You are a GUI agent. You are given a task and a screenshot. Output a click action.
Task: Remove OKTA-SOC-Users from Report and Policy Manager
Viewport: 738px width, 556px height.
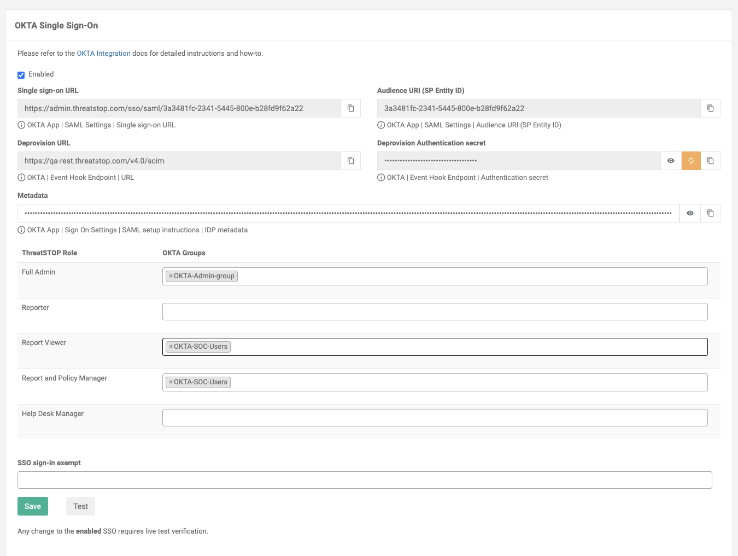171,382
